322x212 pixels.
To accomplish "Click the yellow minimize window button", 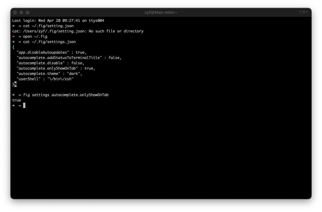I will click(x=21, y=12).
